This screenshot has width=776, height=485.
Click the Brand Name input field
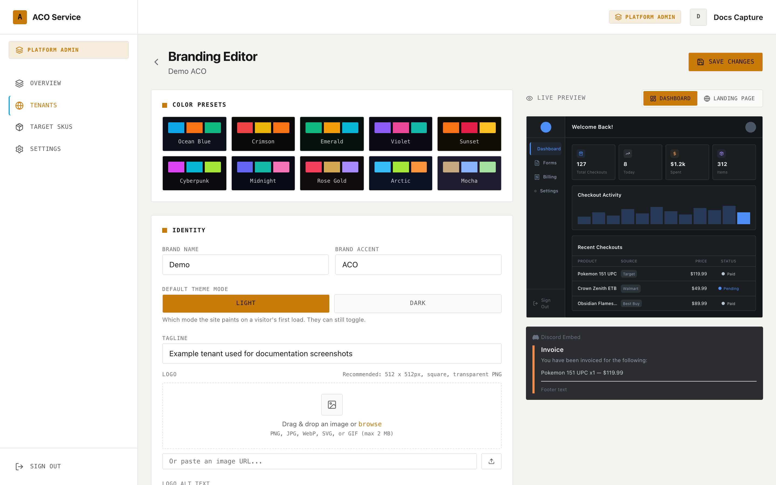coord(245,265)
